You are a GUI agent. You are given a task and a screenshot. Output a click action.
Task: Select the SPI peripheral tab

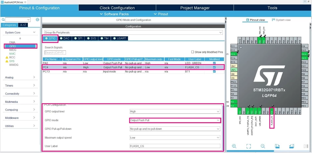click(x=78, y=38)
